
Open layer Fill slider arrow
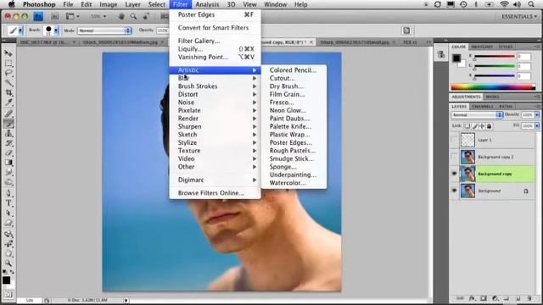point(537,126)
